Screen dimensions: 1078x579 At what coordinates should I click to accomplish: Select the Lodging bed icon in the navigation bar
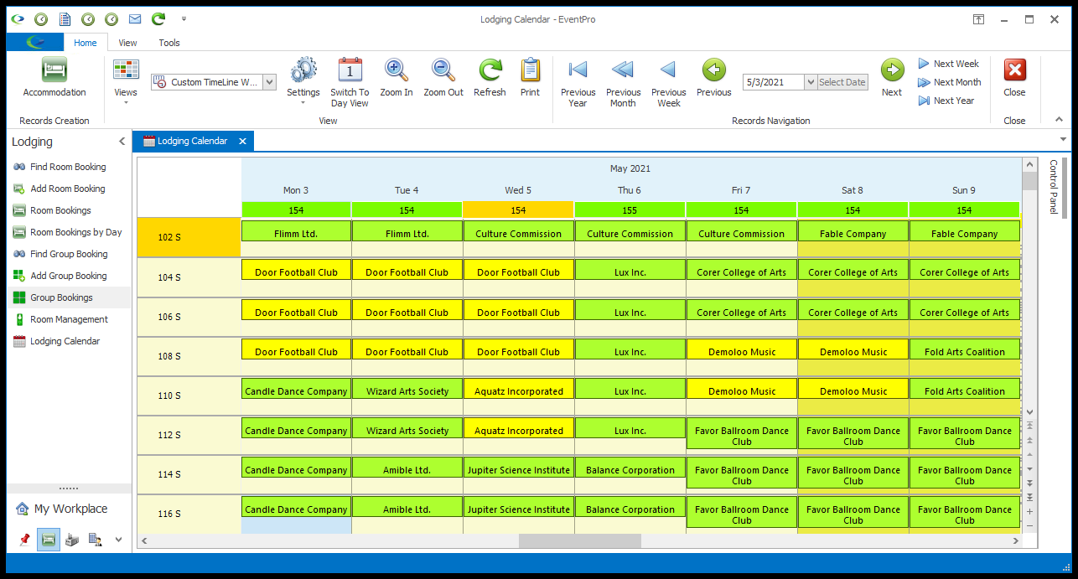[49, 540]
